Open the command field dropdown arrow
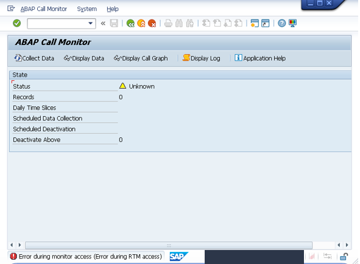360x264 pixels. click(x=91, y=23)
